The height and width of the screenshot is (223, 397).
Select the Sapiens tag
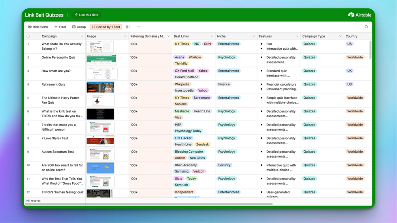point(181,104)
